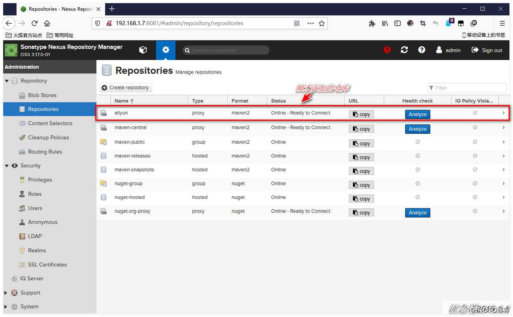Sort by Name column header
Screen dimensions: 513x317
click(x=149, y=101)
